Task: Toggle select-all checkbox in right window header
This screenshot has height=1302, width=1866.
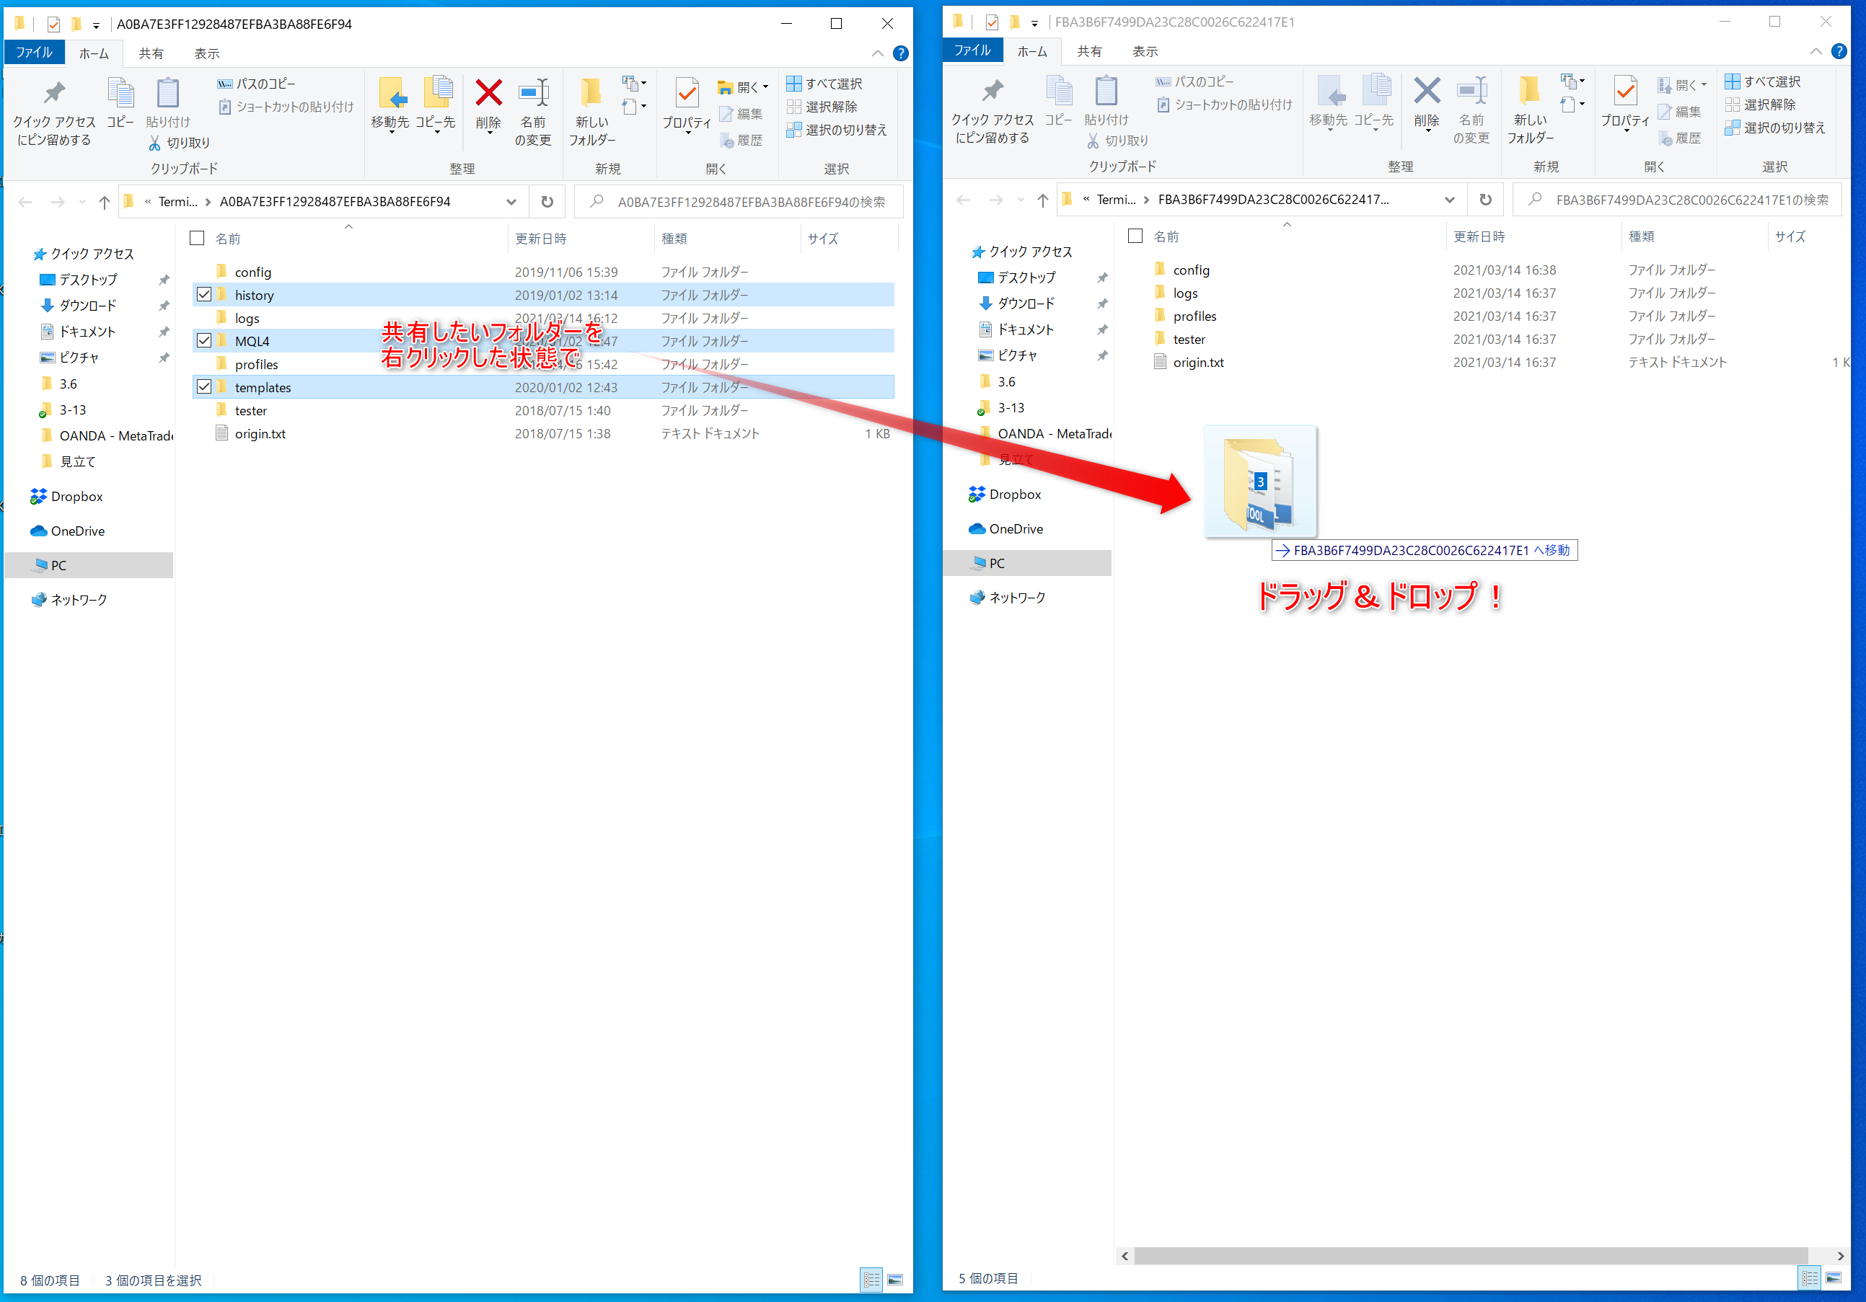Action: (x=1135, y=236)
